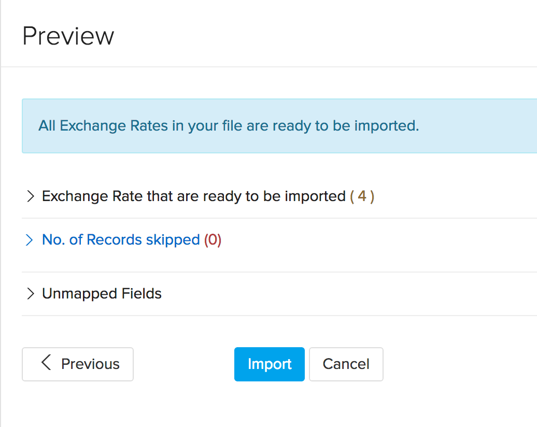Image resolution: width=537 pixels, height=427 pixels.
Task: Click the expand arrow for records ready to import
Action: click(31, 196)
